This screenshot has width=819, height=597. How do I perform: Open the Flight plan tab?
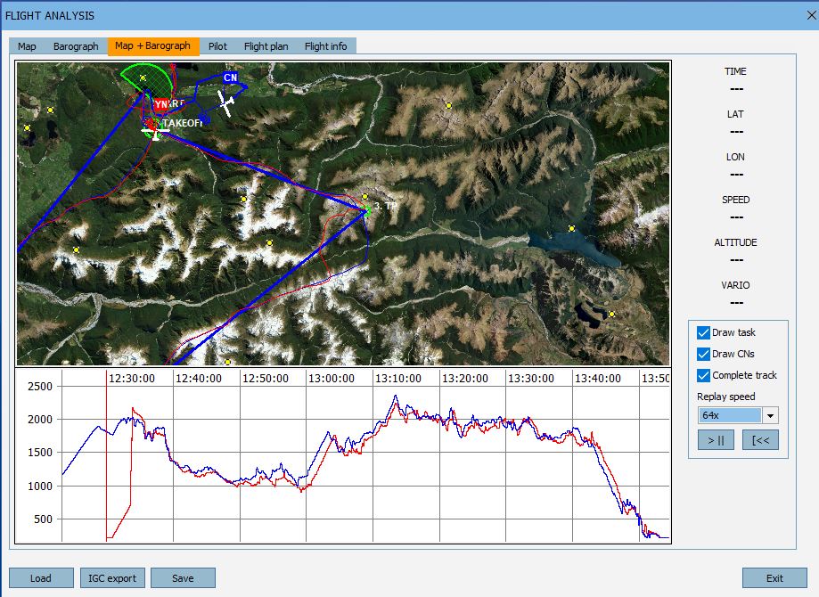click(266, 46)
